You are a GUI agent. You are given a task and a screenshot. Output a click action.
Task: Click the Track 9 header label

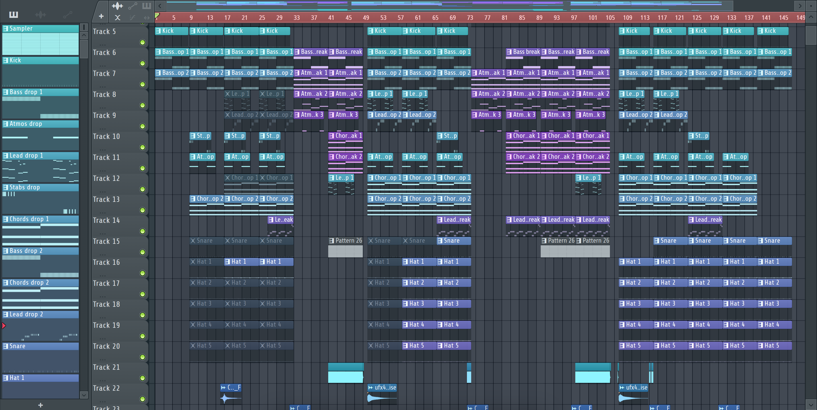point(104,115)
